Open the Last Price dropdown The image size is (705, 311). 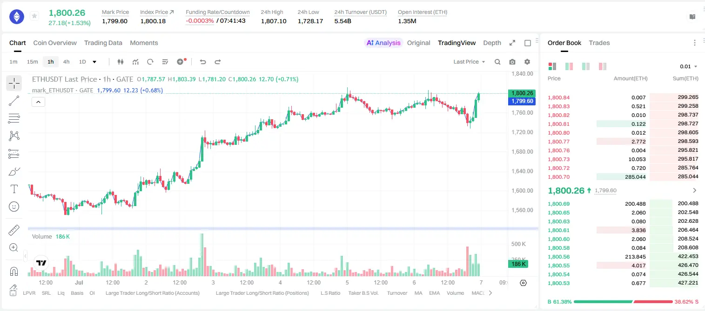(x=469, y=62)
